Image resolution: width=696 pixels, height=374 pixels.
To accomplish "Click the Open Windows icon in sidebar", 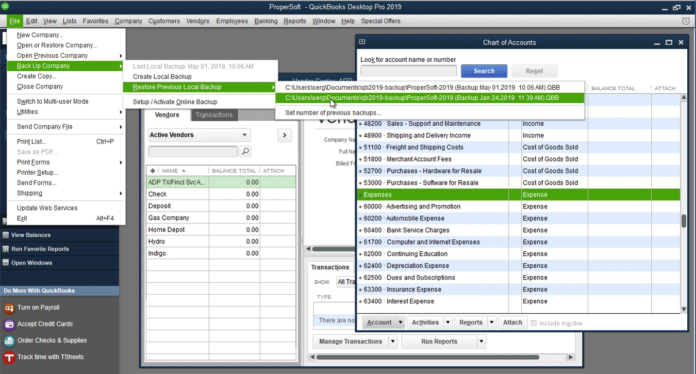I will (6, 263).
